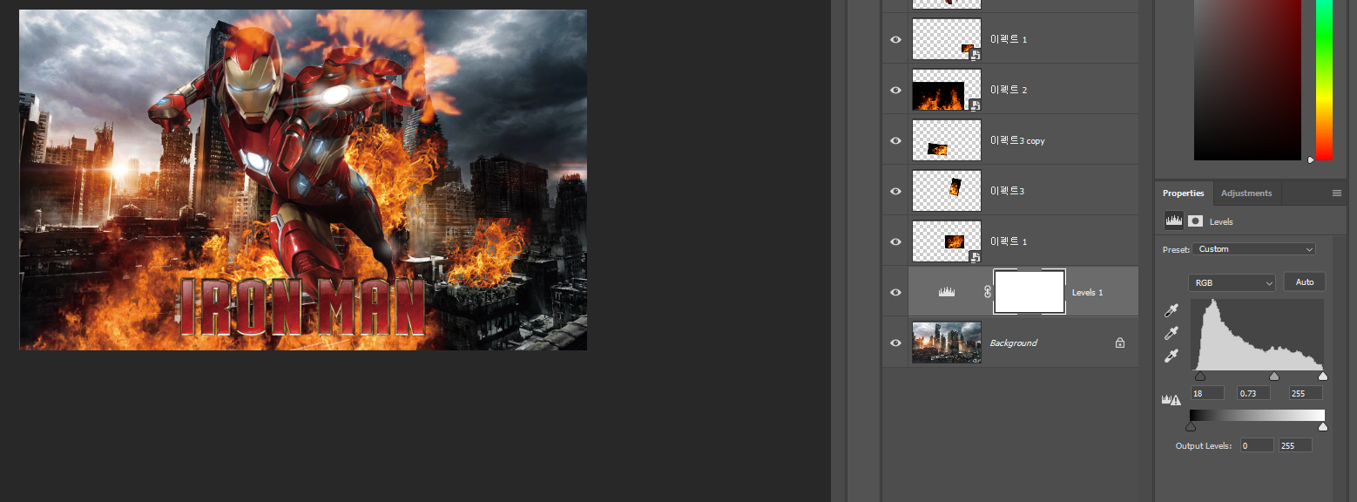
Task: Select the gray point eyedropper in Levels
Action: click(1171, 334)
